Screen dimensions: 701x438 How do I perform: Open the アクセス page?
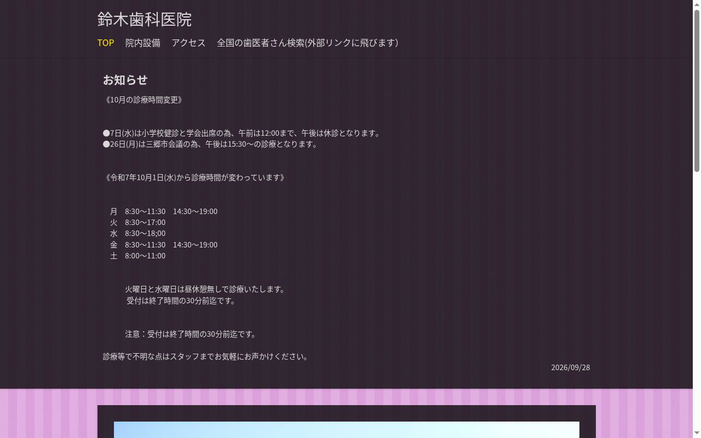(188, 43)
